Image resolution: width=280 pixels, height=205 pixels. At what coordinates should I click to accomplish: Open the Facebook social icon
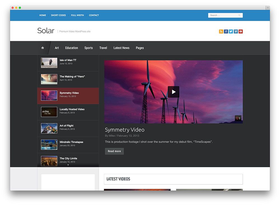point(226,31)
